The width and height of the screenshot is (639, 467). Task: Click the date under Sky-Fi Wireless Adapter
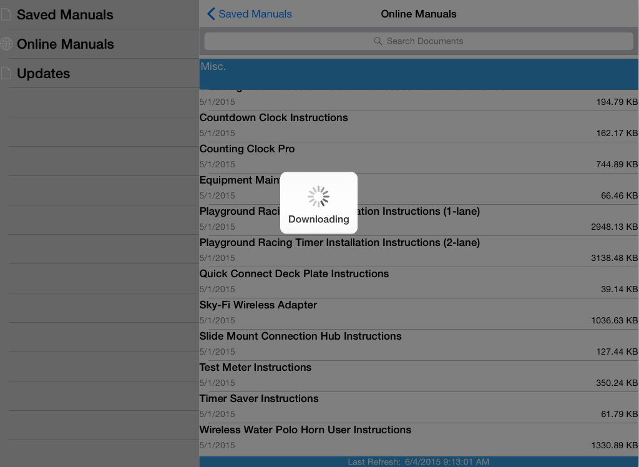[x=217, y=320]
